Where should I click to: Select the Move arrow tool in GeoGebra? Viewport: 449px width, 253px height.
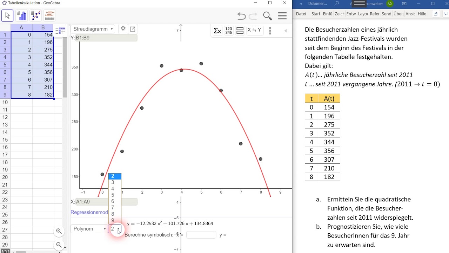coord(7,16)
